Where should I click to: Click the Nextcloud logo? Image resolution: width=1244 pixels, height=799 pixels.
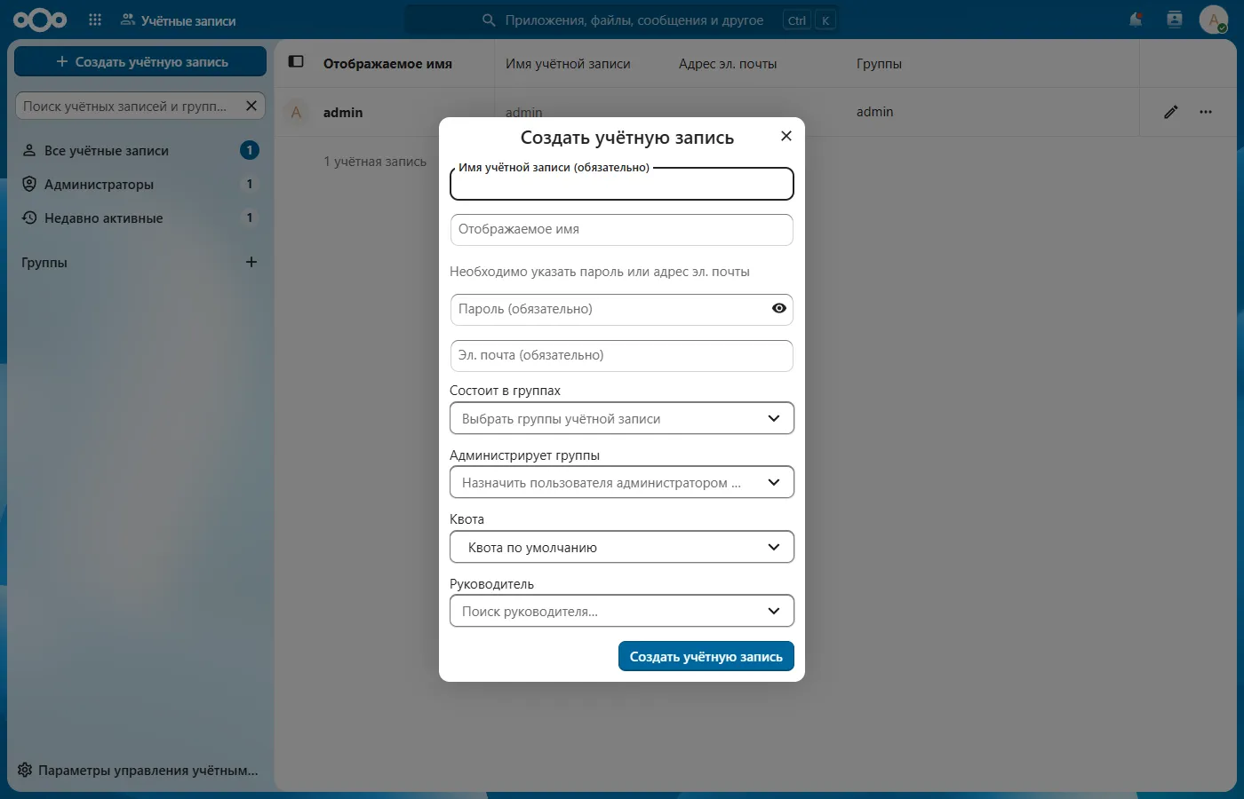coord(40,20)
